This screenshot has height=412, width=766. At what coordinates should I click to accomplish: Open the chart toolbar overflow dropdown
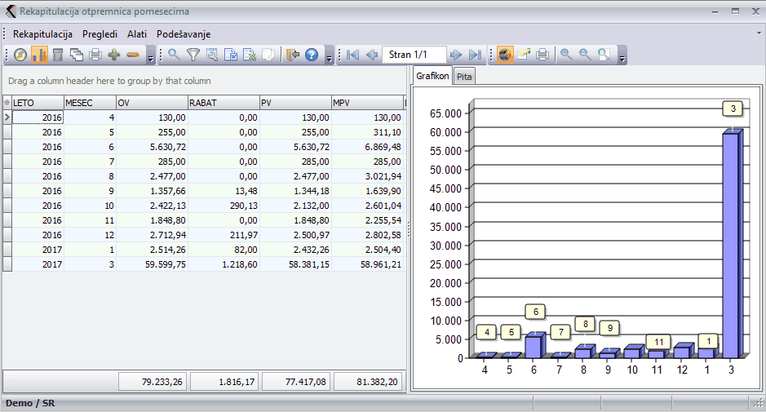pos(622,56)
